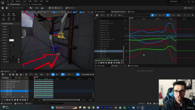This screenshot has width=195, height=110.
Task: Open the Trails tool
Action: pos(9,19)
